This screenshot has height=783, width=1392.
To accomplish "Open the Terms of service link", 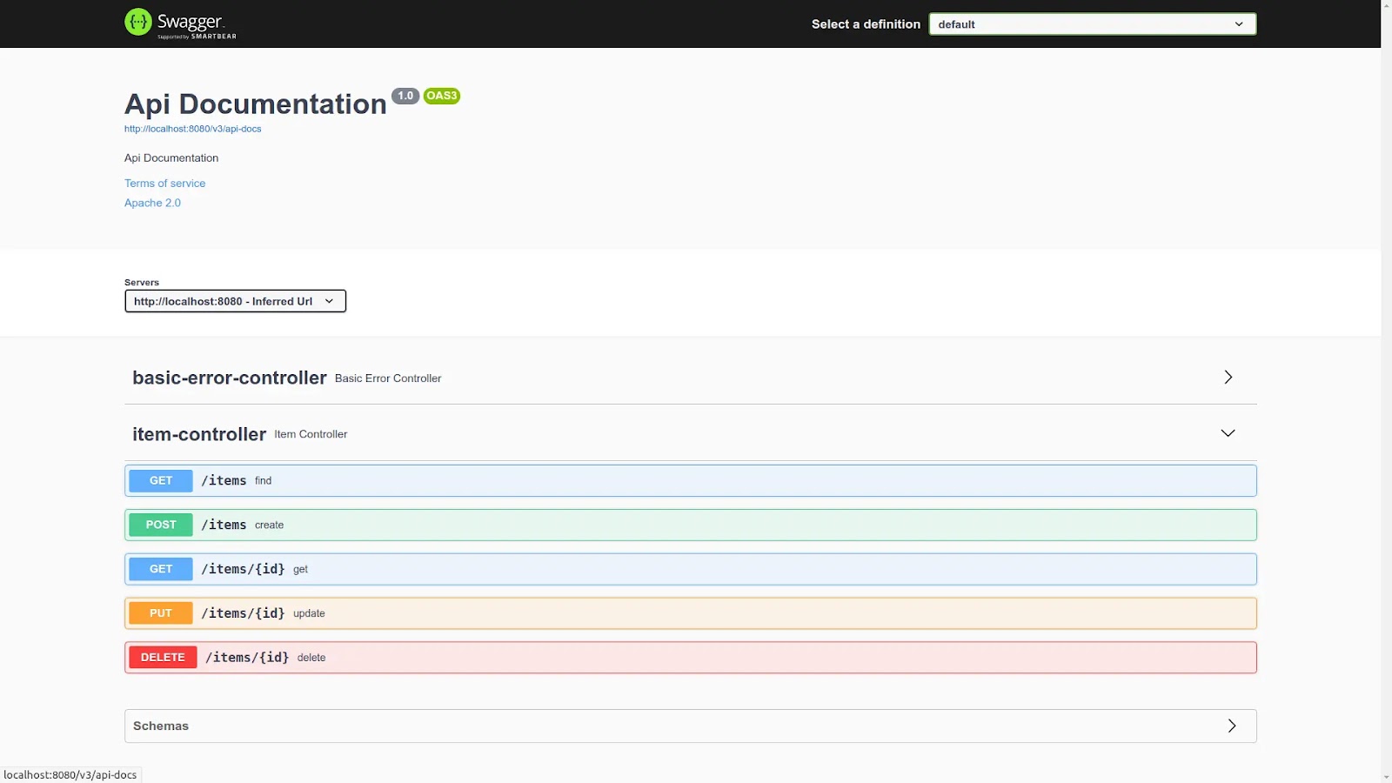I will 164,184.
